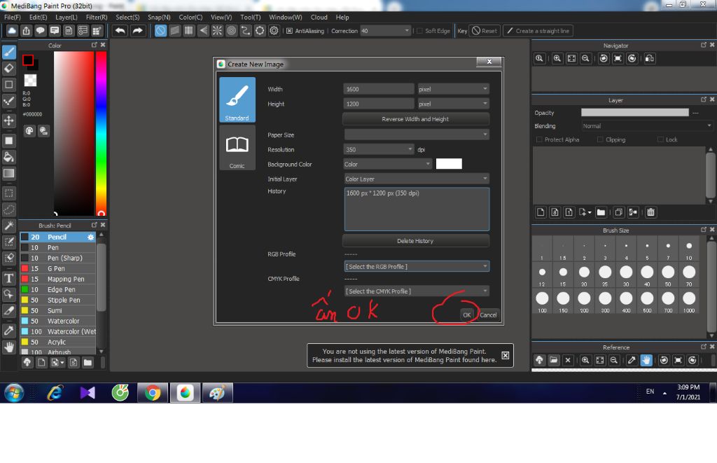Image resolution: width=717 pixels, height=463 pixels.
Task: Click the Redo arrow
Action: (x=137, y=31)
